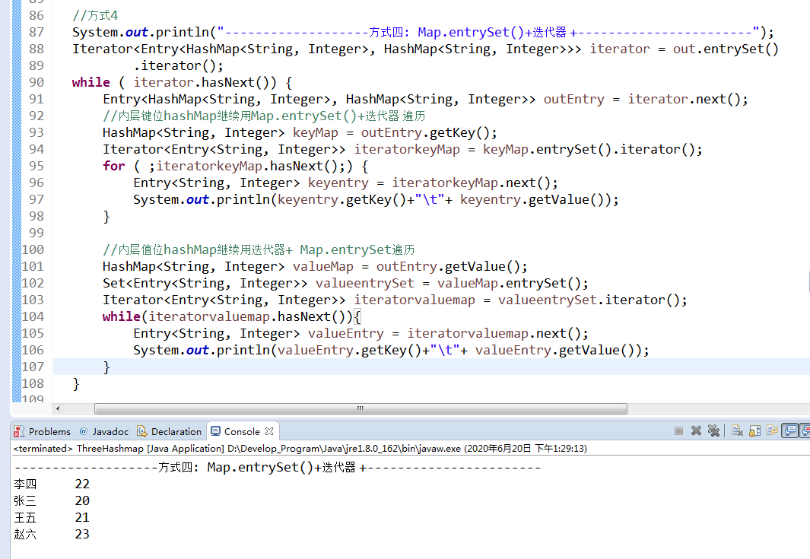Click line number 100 in the gutter

tap(33, 249)
